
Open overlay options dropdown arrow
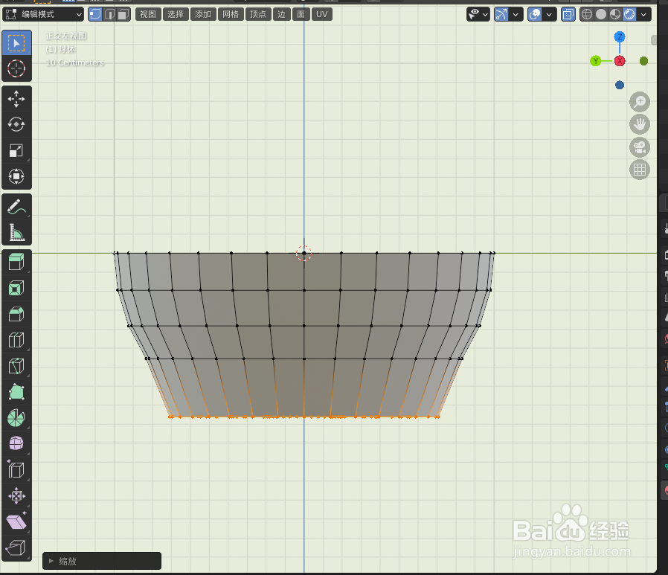click(x=550, y=14)
